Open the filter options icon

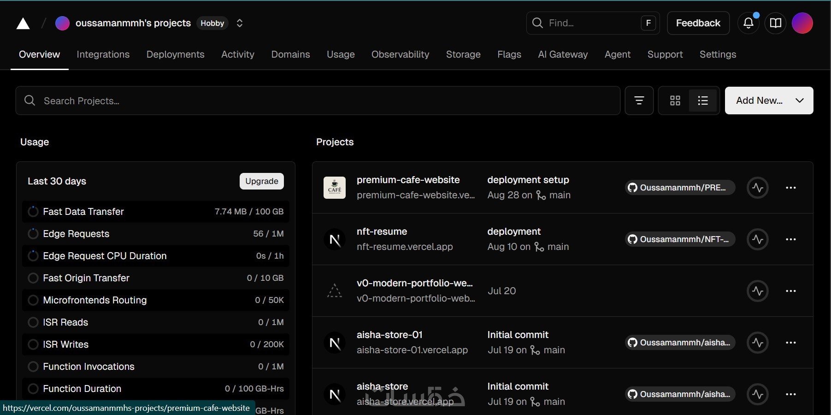(639, 101)
